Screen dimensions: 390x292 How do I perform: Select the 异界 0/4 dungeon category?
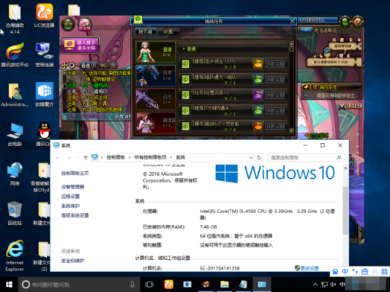click(156, 76)
